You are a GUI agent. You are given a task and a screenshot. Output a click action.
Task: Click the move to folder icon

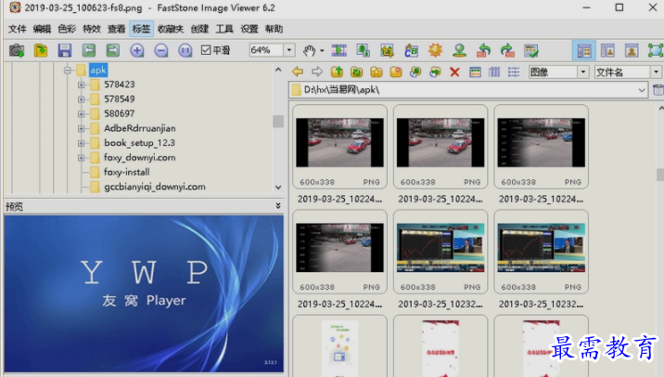point(435,71)
